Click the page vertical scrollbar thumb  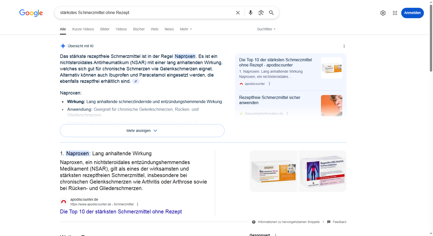(x=431, y=38)
